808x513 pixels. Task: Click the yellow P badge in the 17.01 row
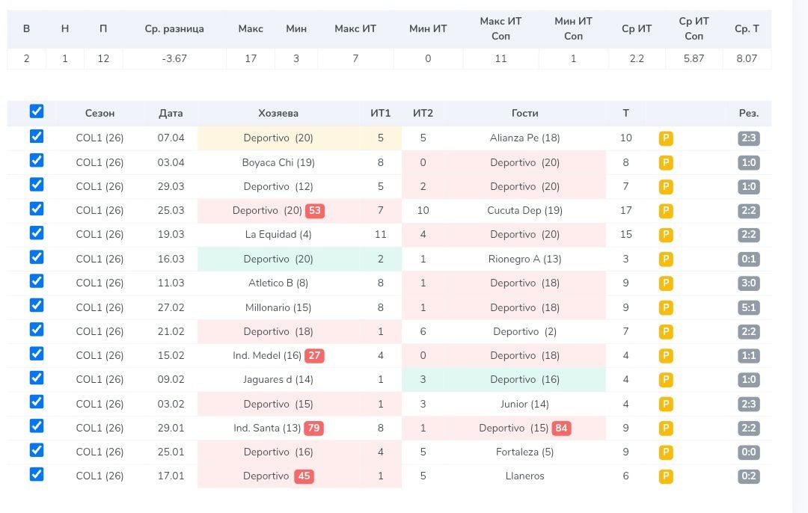coord(666,476)
